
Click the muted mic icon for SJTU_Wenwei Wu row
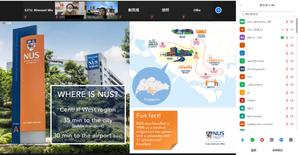click(287, 22)
